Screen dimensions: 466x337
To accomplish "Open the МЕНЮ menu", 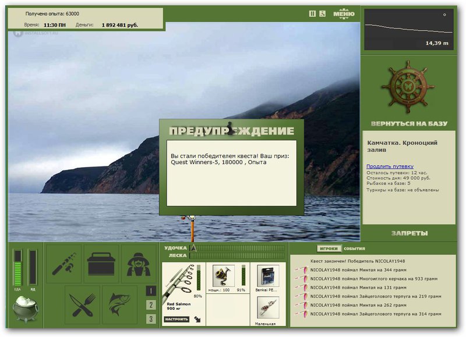I will pos(344,13).
